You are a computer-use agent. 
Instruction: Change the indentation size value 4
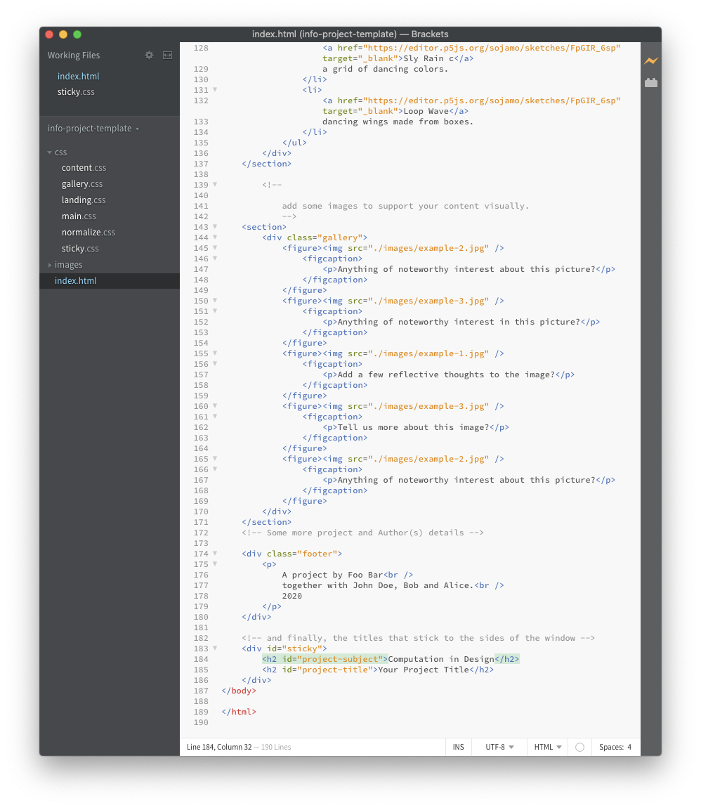(629, 747)
